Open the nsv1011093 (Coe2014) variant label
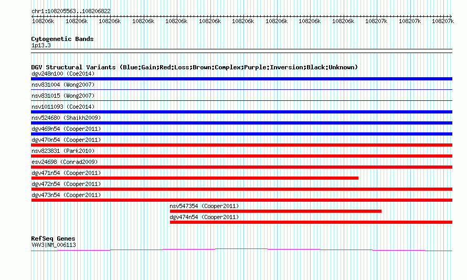This screenshot has width=467, height=280. click(63, 107)
